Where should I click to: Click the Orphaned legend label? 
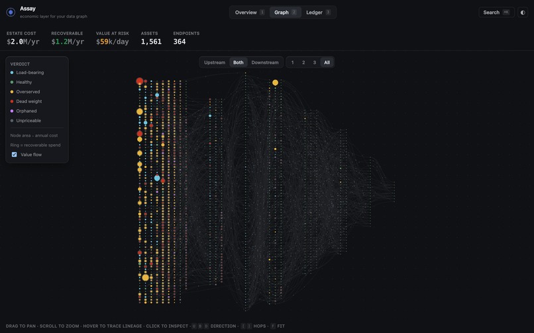[27, 111]
